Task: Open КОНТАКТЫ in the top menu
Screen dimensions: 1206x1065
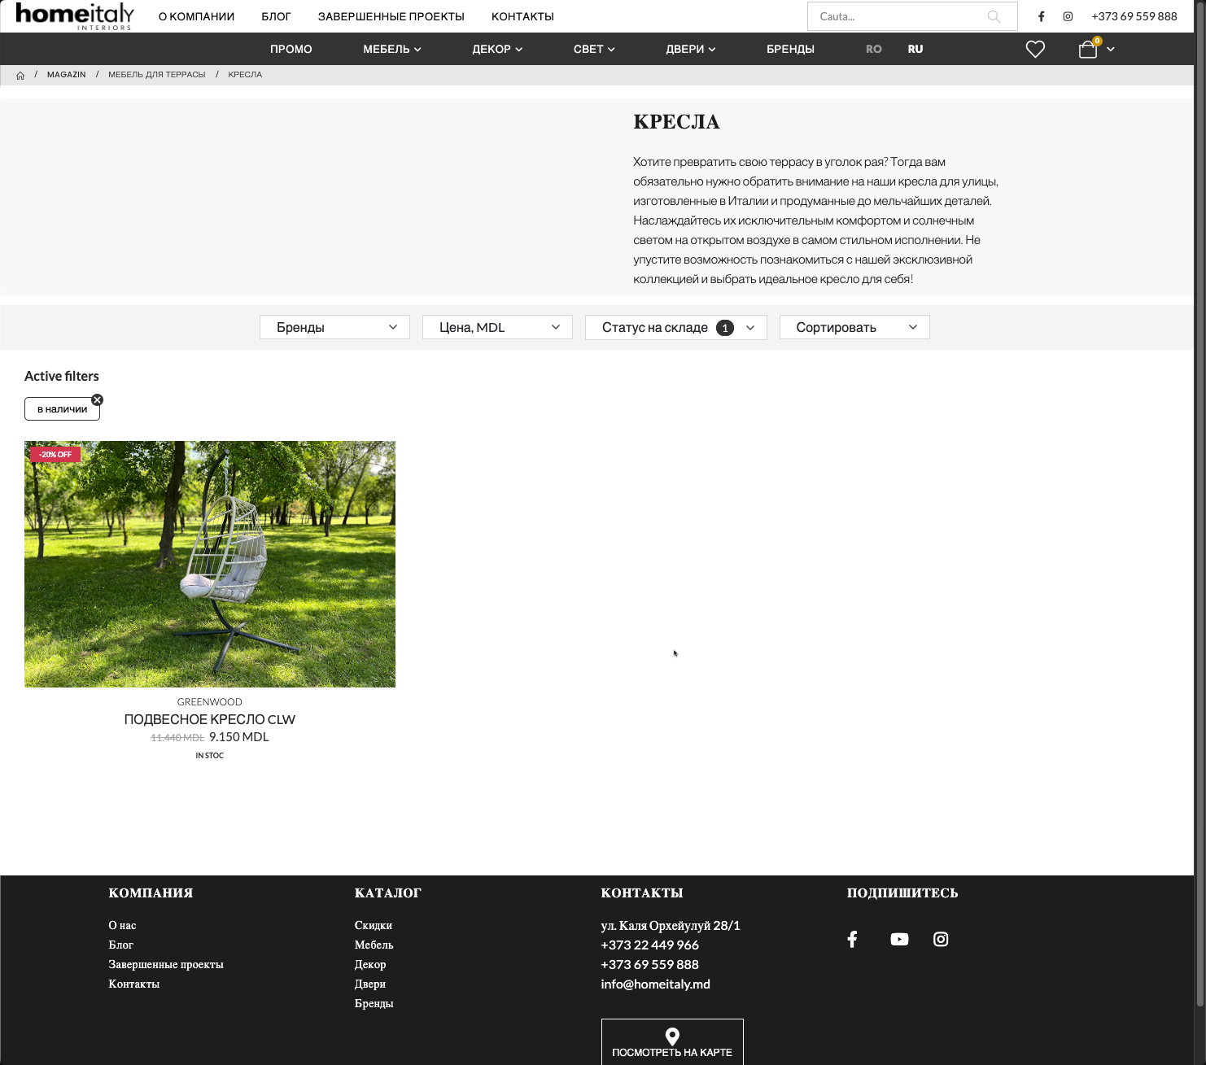Action: tap(522, 16)
